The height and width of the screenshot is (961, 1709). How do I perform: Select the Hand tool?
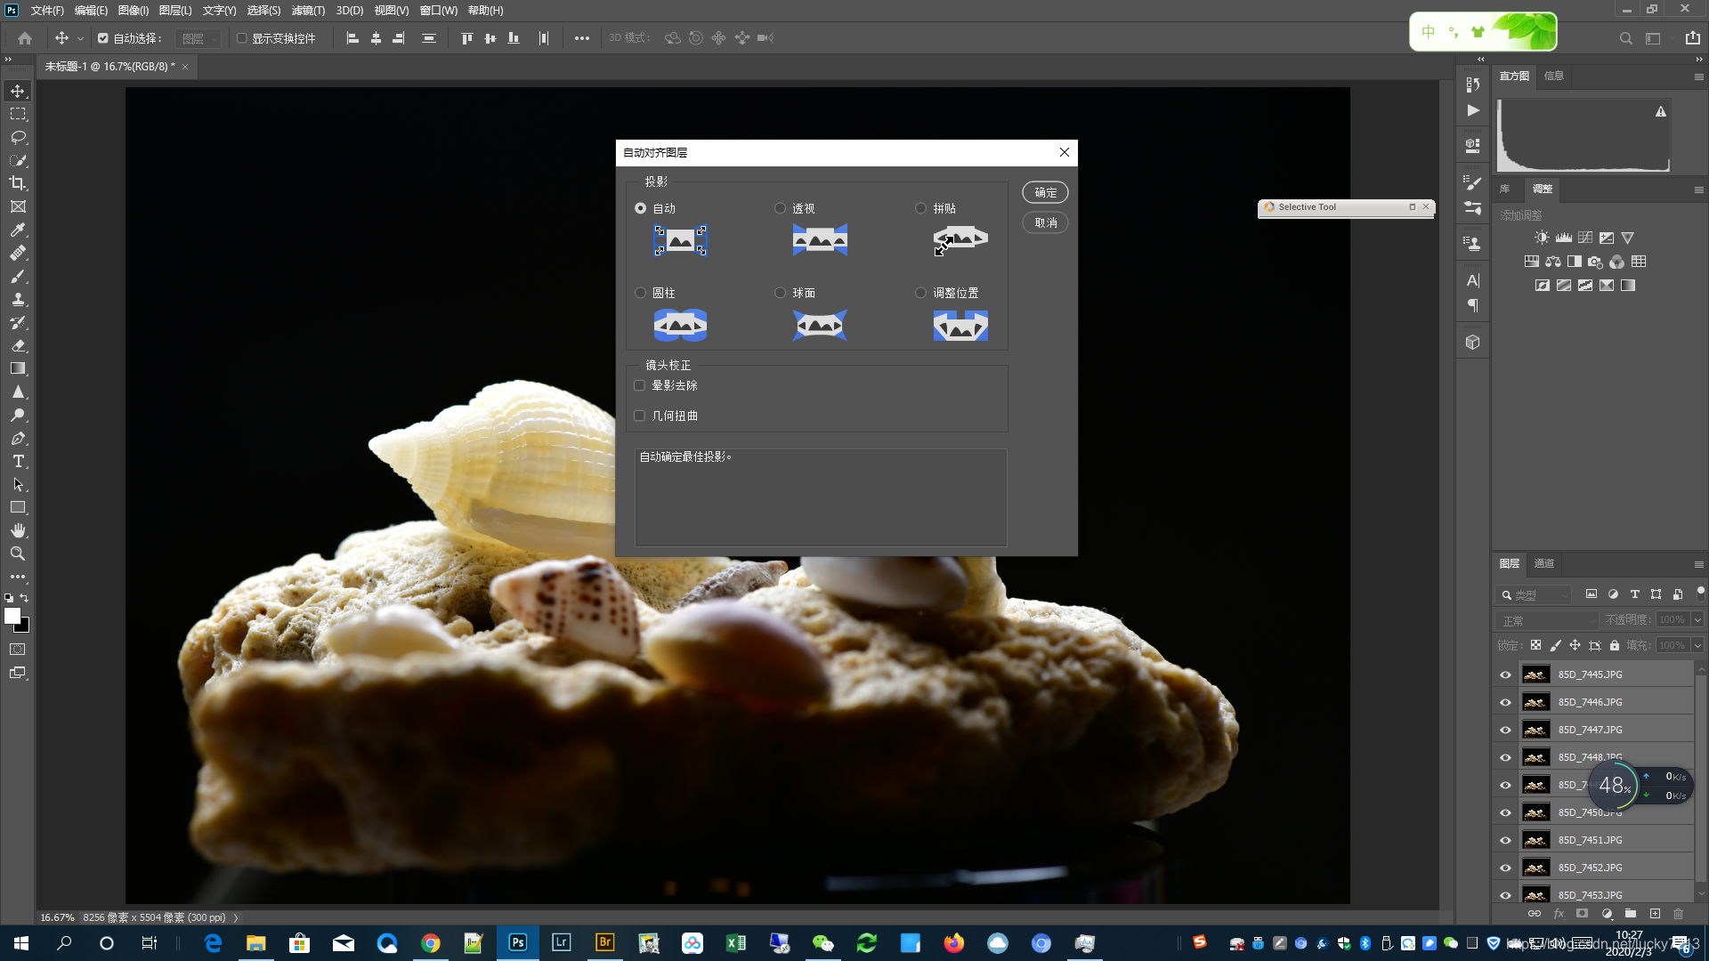[x=18, y=530]
